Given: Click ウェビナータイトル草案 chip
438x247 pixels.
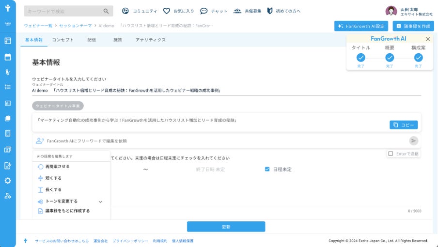Looking at the screenshot, I should click(x=58, y=106).
